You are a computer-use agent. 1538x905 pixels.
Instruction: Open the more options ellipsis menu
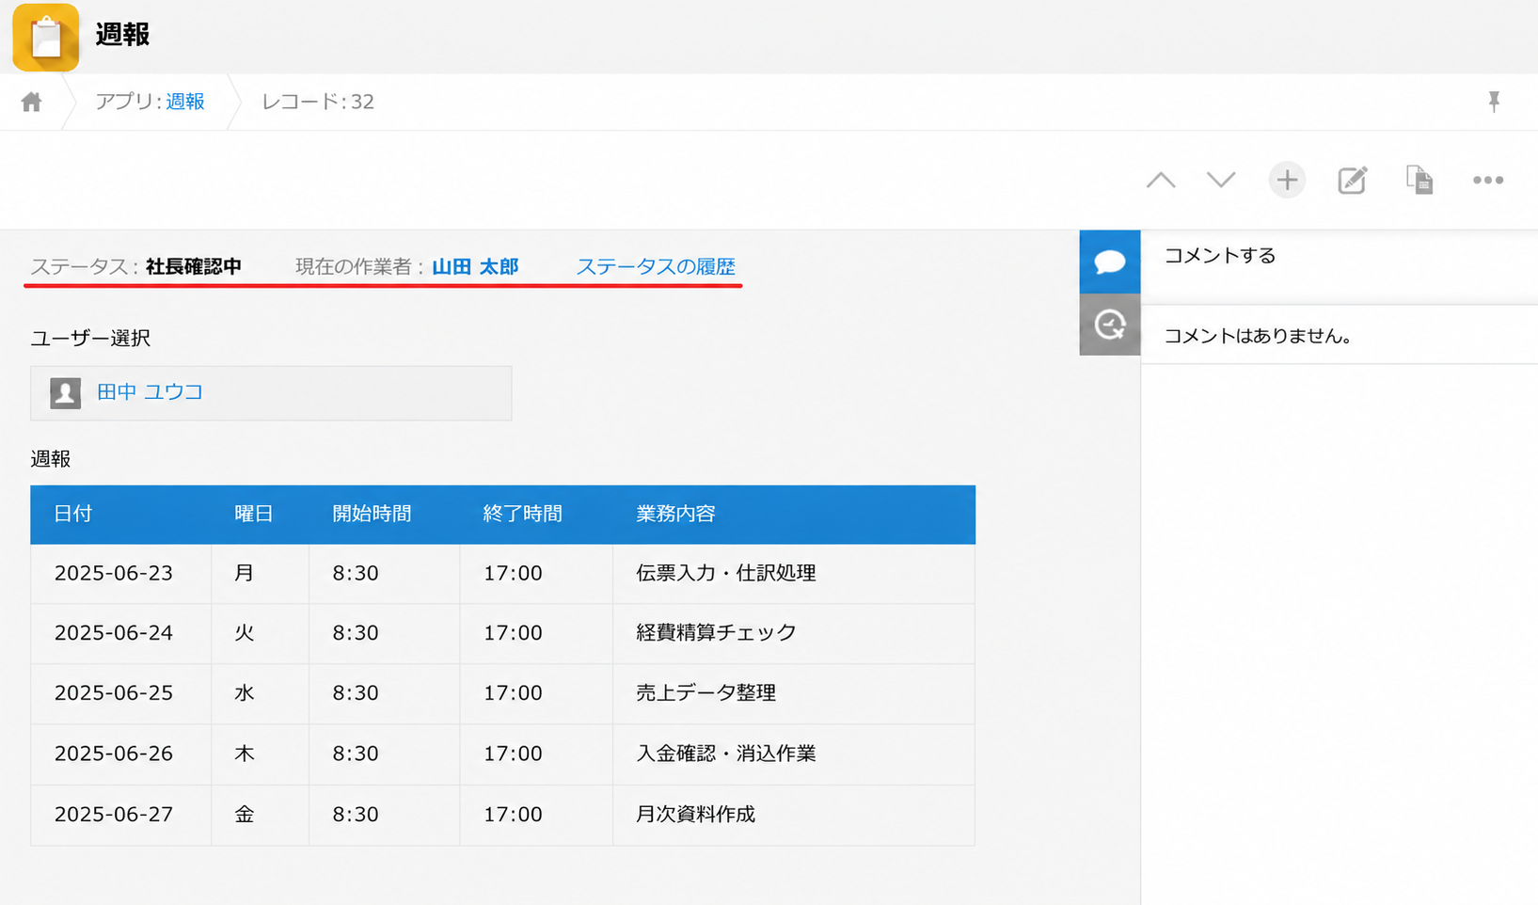click(x=1488, y=180)
